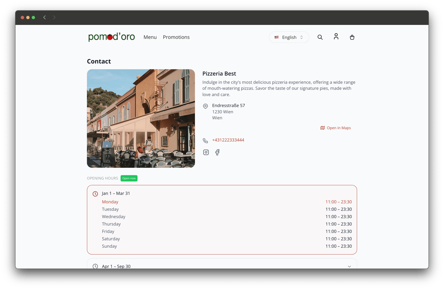Click Friday's 11:00 – 23:30 time
The image size is (444, 289).
point(339,231)
